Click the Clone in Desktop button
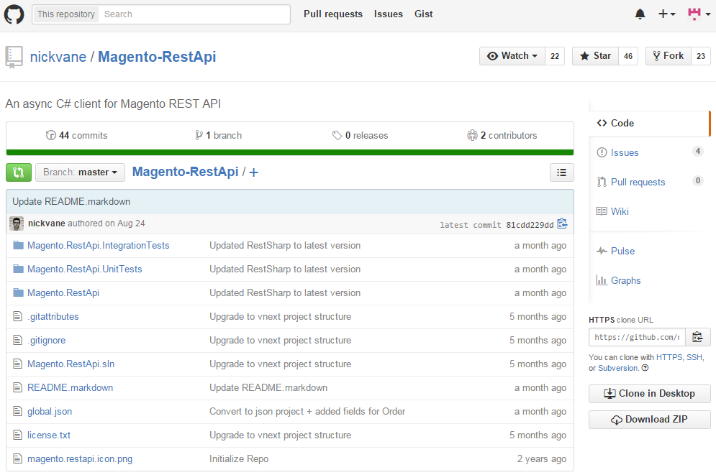716x475 pixels. pyautogui.click(x=649, y=393)
